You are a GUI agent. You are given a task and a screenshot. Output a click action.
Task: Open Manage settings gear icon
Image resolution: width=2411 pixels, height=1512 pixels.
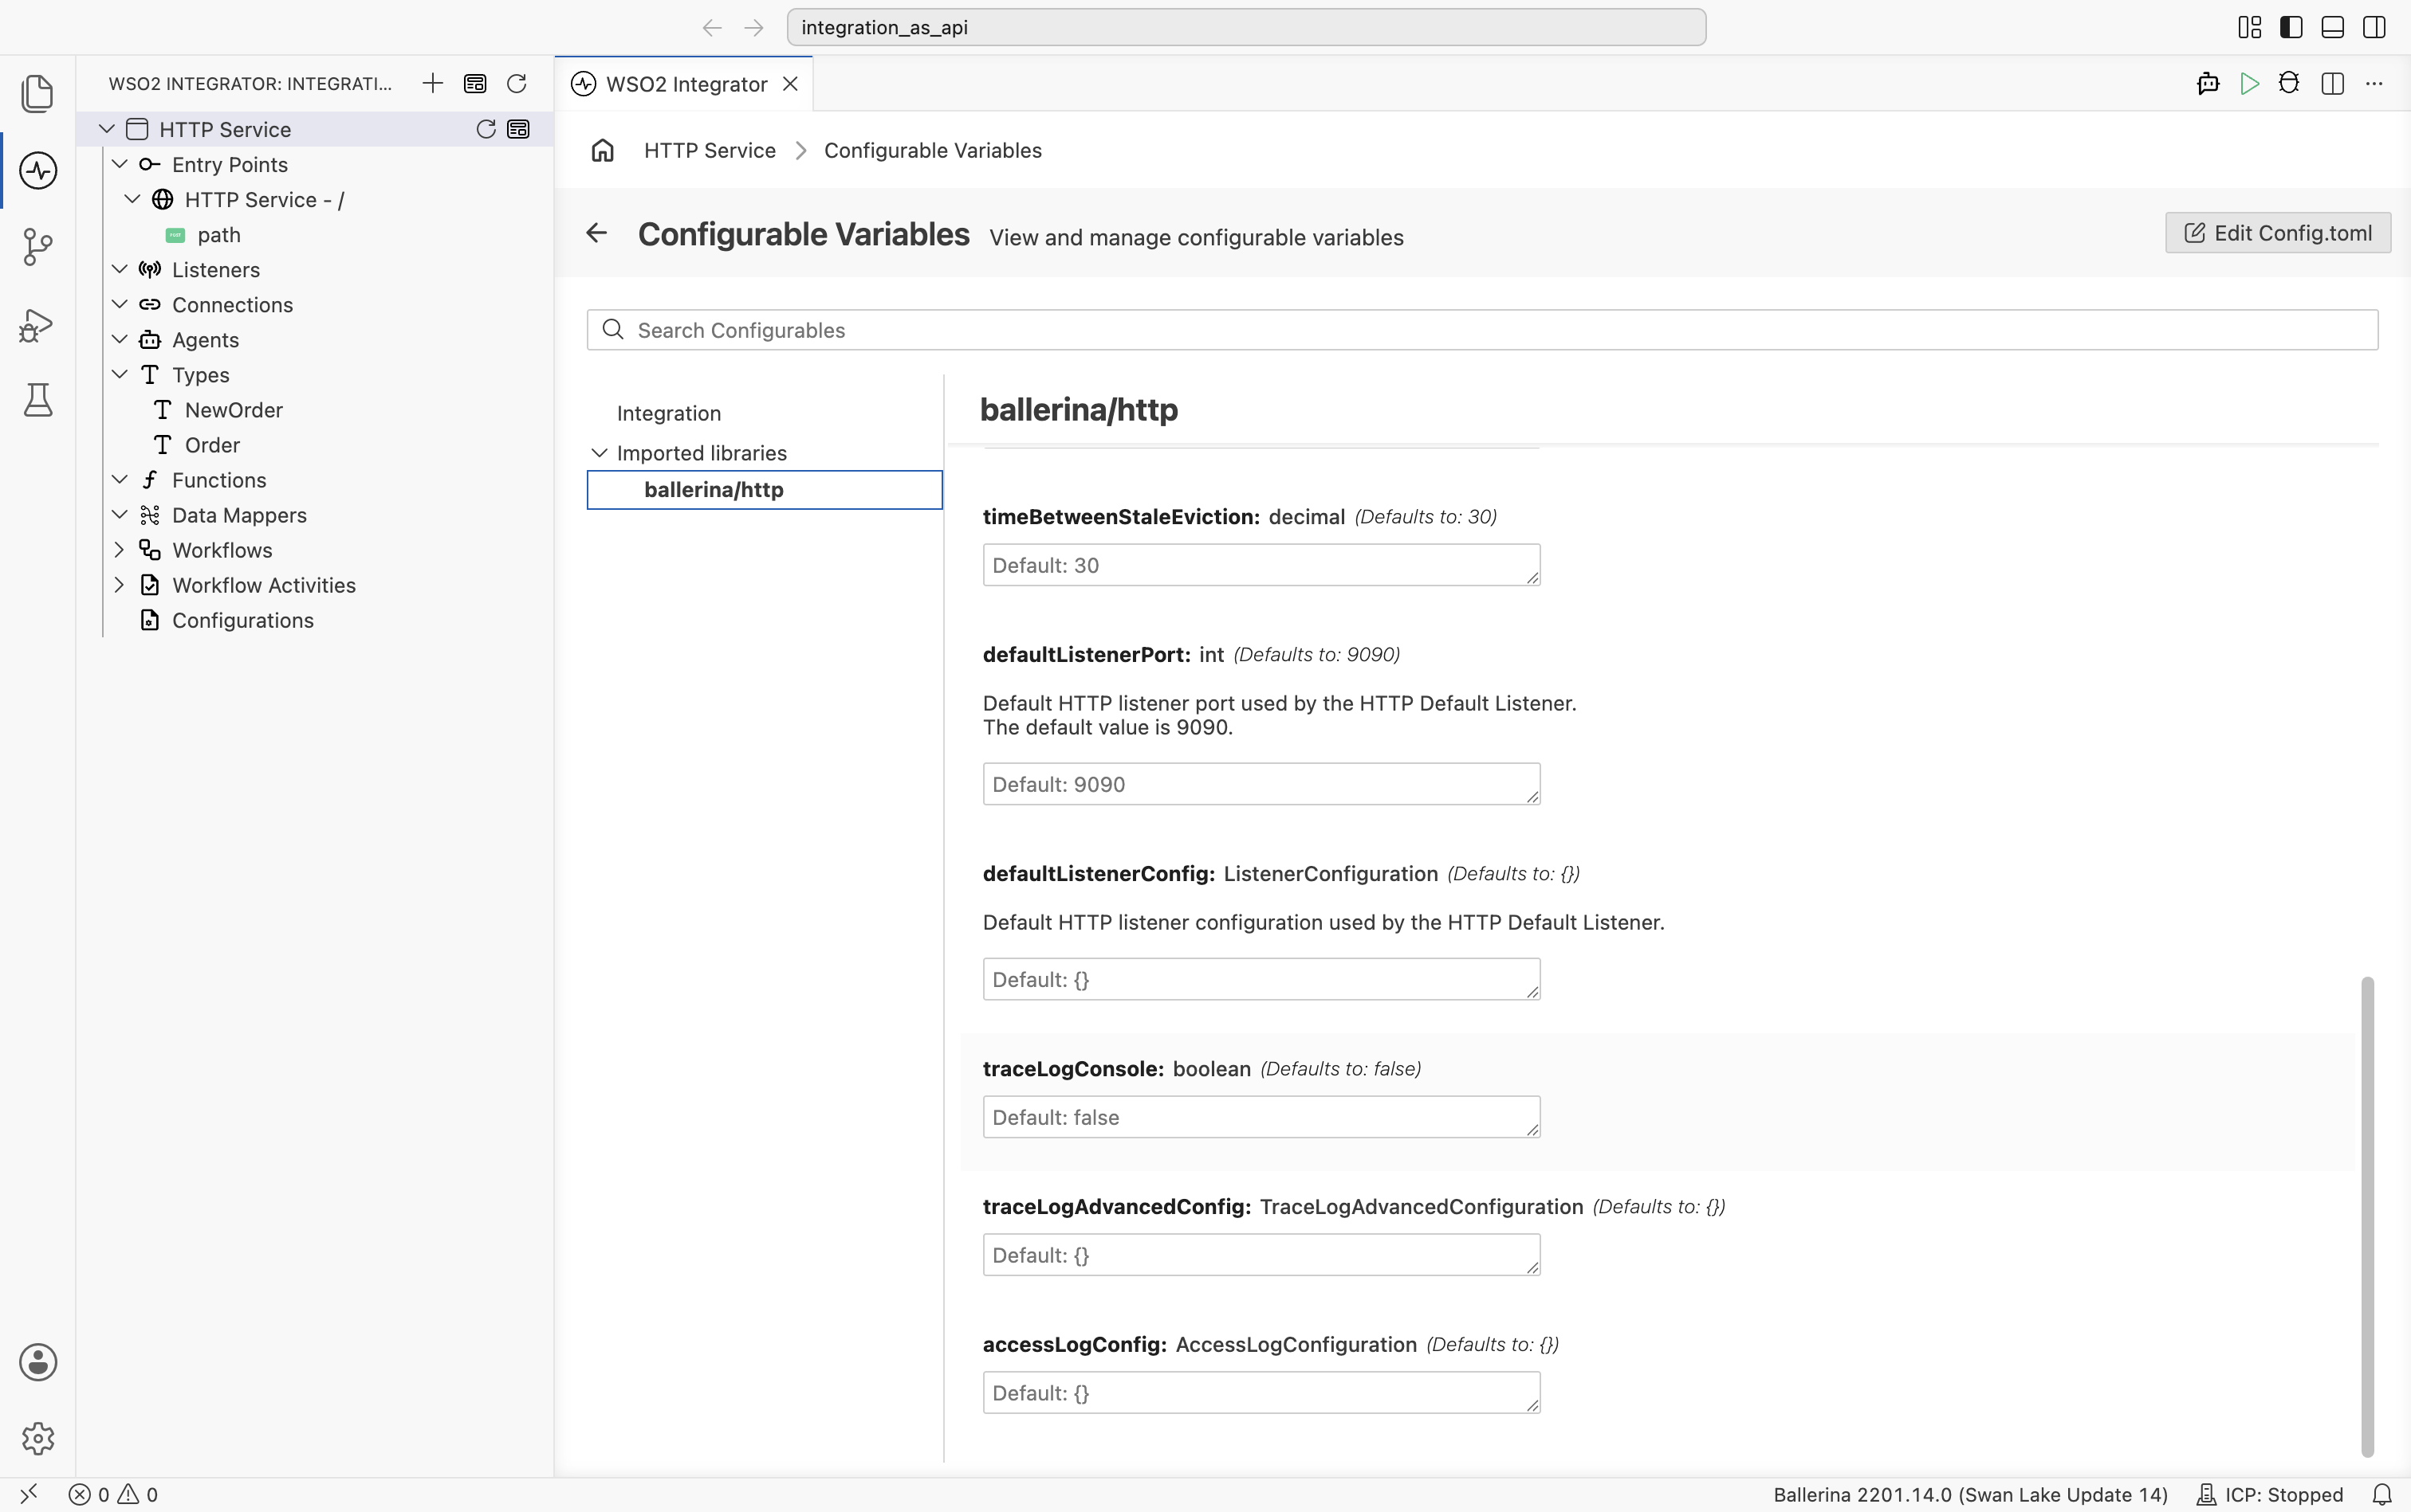pyautogui.click(x=38, y=1438)
